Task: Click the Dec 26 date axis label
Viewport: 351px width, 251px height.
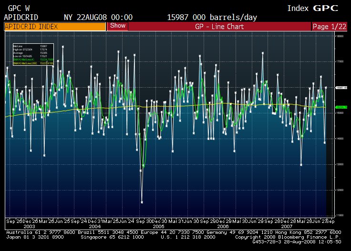Action: (31, 221)
